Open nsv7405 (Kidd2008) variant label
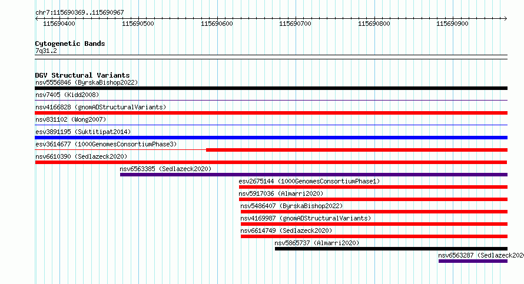The width and height of the screenshot is (524, 284). (67, 95)
